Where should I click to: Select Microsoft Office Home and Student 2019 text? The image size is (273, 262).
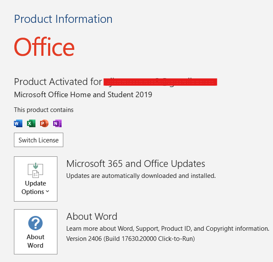(x=83, y=95)
